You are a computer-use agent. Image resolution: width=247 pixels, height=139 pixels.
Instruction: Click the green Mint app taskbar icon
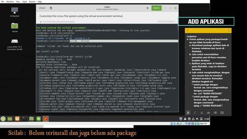click(x=39, y=119)
